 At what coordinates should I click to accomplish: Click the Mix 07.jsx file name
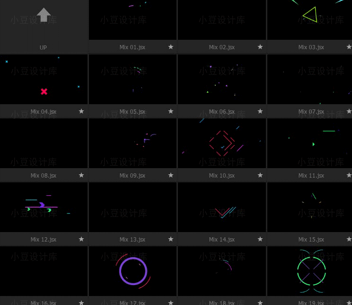tap(311, 111)
